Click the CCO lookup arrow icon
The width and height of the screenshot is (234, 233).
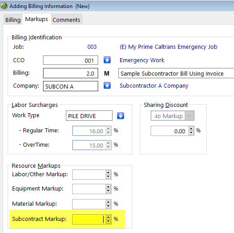107,60
